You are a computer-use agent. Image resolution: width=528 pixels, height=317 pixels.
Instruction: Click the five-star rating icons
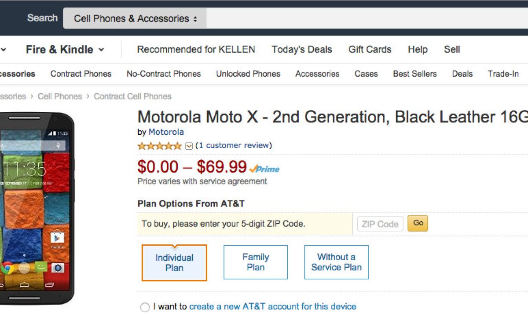click(x=159, y=146)
